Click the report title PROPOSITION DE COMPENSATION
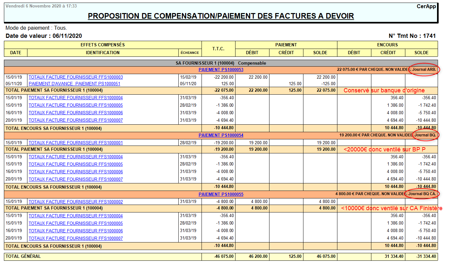The height and width of the screenshot is (265, 454). pyautogui.click(x=221, y=16)
